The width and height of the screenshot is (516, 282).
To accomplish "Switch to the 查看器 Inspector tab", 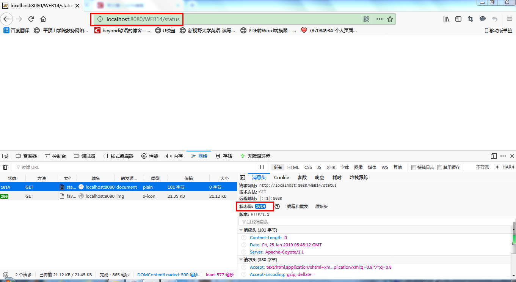I will [26, 156].
